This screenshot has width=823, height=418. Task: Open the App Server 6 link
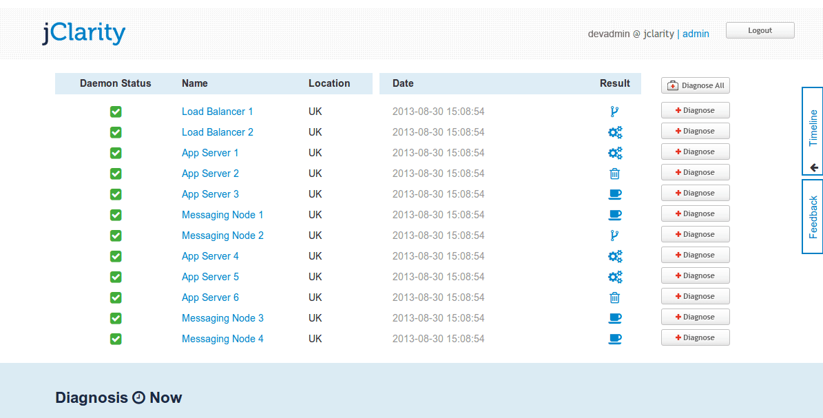(210, 297)
